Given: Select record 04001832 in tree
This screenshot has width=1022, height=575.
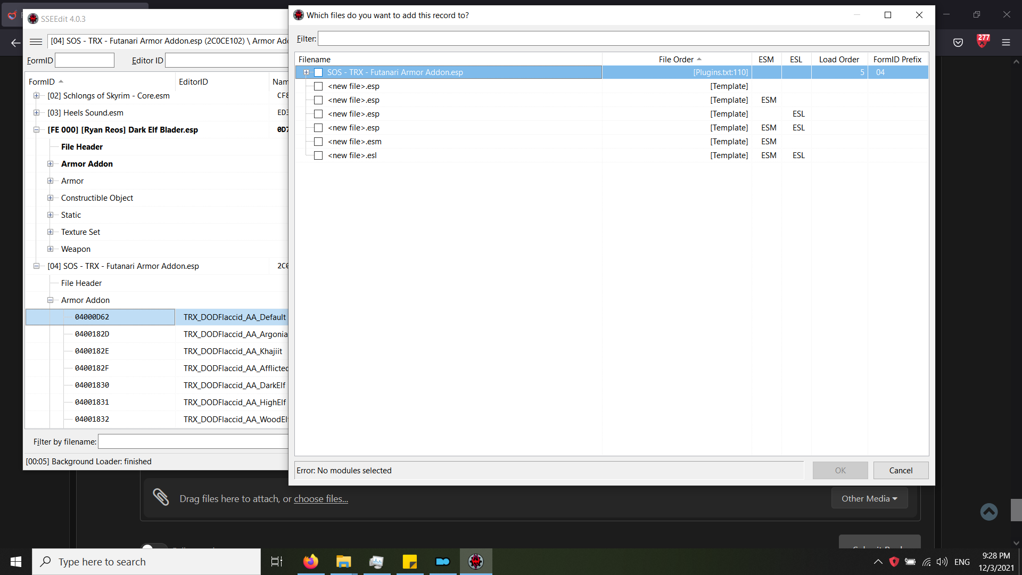Looking at the screenshot, I should [x=92, y=420].
